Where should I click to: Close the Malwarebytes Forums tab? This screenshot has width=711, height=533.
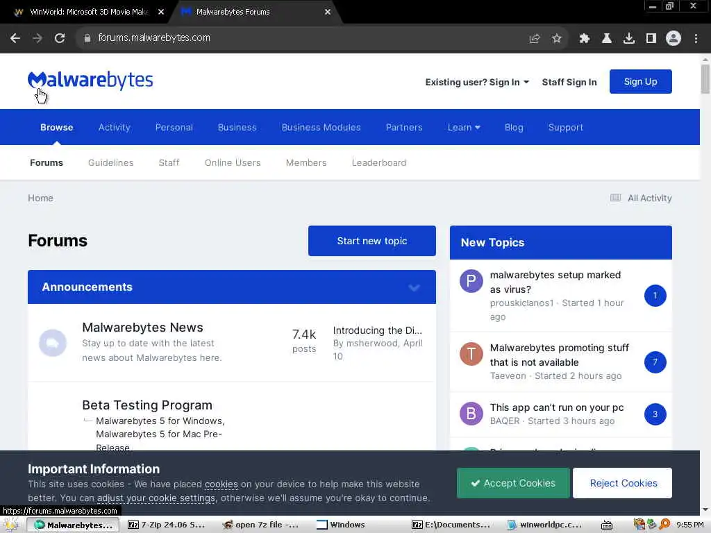click(x=328, y=12)
